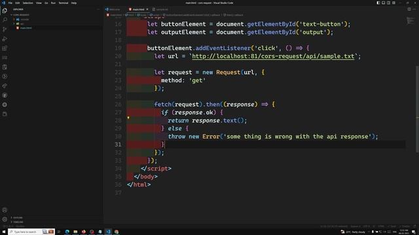This screenshot has width=419, height=235.
Task: Toggle secondary side bar layout icon
Action: tap(388, 3)
